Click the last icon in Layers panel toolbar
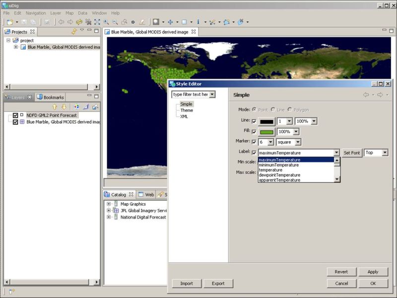This screenshot has height=298, width=397. point(95,107)
